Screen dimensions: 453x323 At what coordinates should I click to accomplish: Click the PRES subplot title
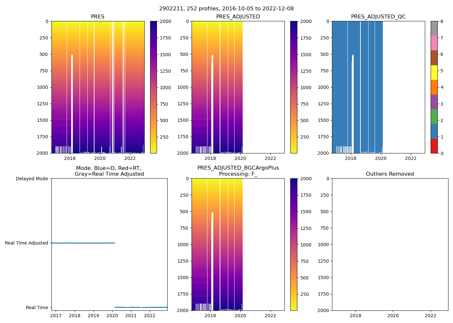(97, 17)
